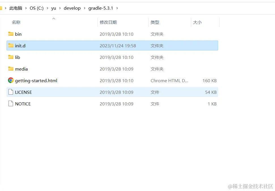Select the NOTICE file name
This screenshot has height=191, width=275.
(23, 104)
